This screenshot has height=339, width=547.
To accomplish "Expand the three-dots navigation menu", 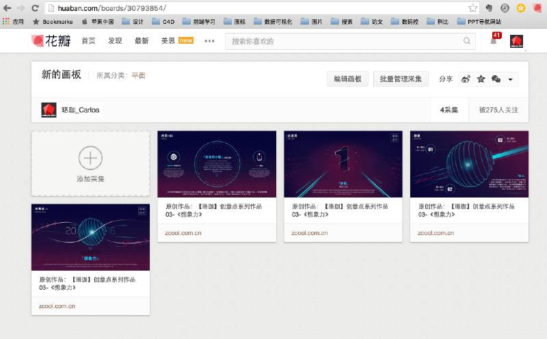I will [x=210, y=41].
